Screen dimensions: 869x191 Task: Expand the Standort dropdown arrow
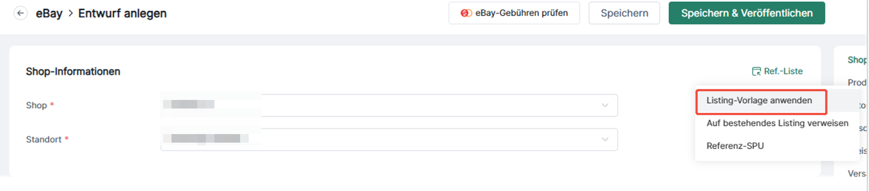click(x=605, y=139)
